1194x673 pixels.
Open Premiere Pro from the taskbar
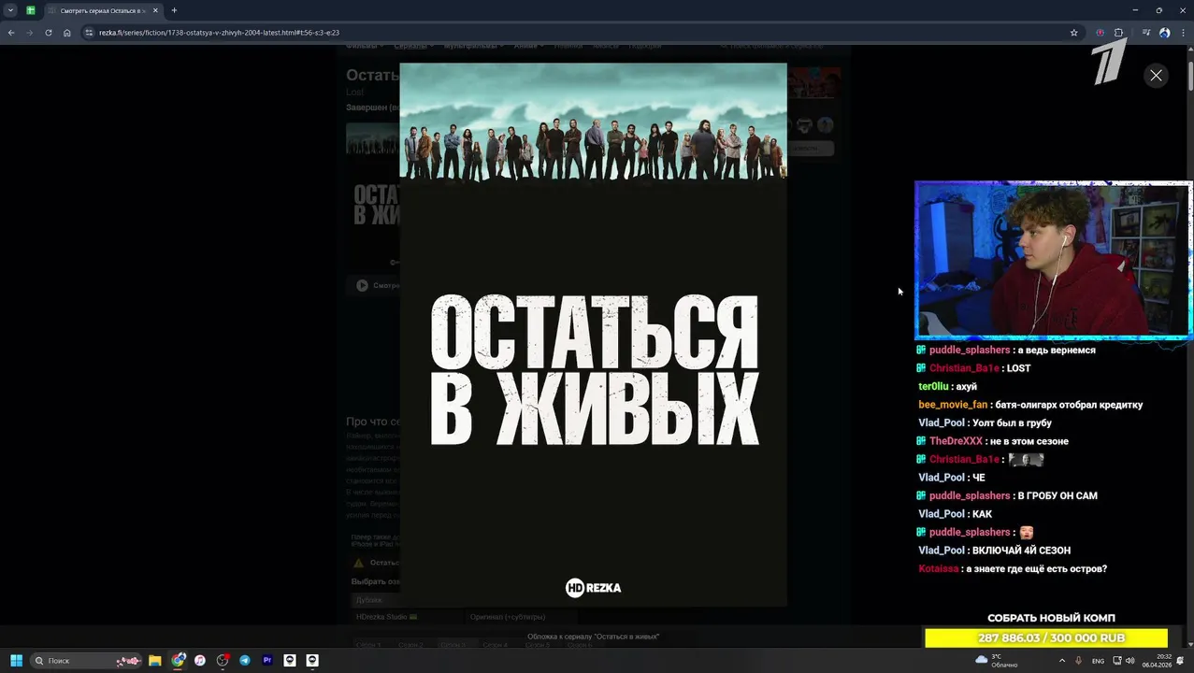[x=267, y=661]
